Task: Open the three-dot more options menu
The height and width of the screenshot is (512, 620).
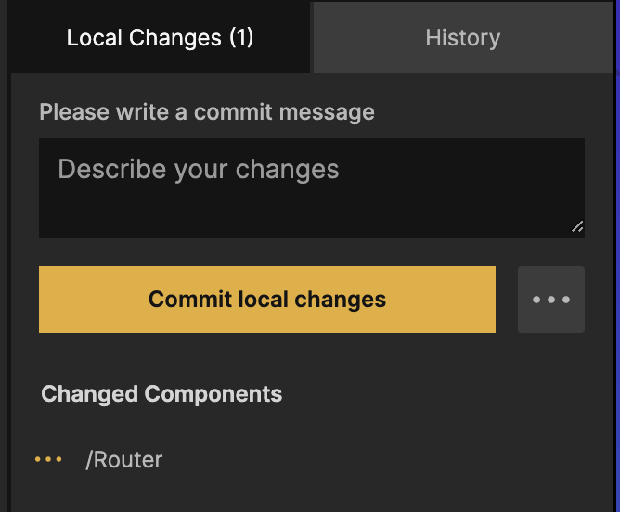Action: tap(551, 300)
